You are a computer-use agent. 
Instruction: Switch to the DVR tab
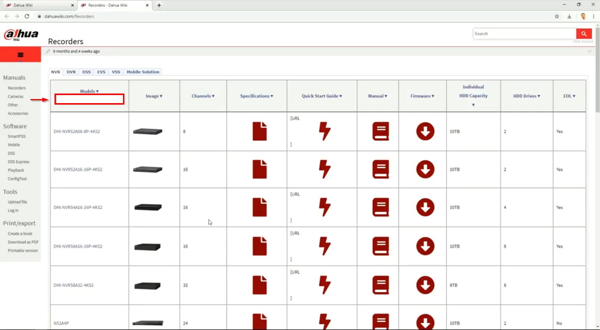71,72
